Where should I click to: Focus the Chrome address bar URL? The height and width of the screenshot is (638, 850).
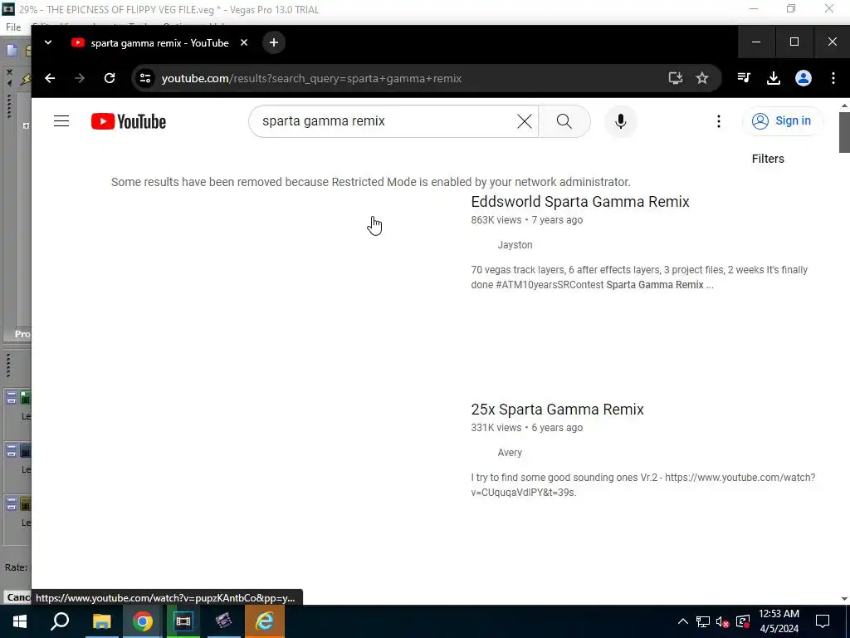coord(312,79)
